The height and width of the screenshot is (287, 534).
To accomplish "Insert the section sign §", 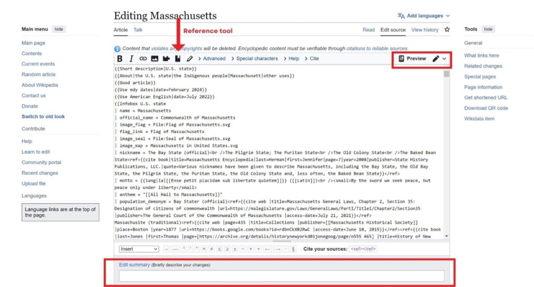I will 293,249.
